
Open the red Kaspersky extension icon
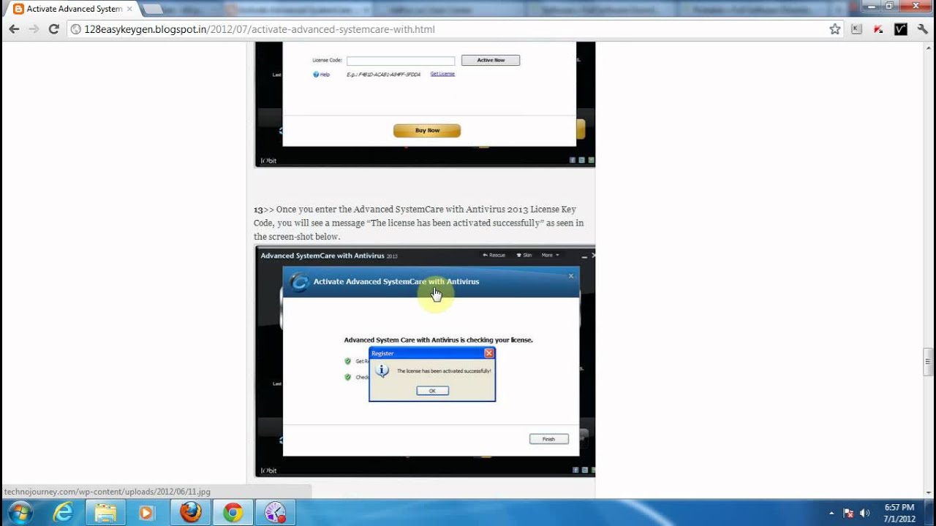[879, 29]
